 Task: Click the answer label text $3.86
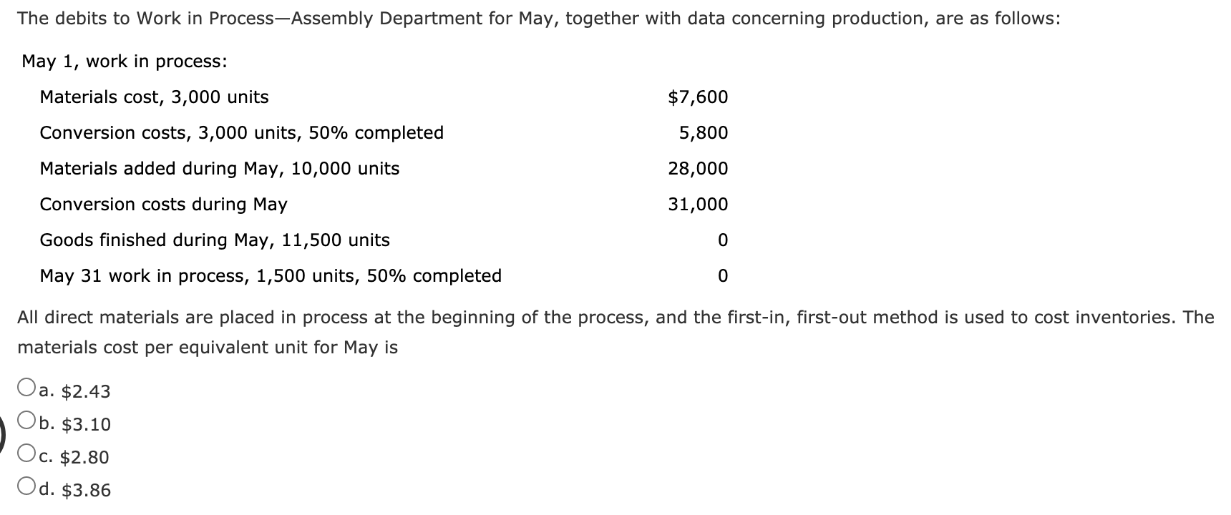tap(84, 491)
